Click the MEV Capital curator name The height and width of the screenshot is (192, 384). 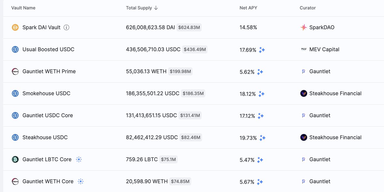(324, 49)
